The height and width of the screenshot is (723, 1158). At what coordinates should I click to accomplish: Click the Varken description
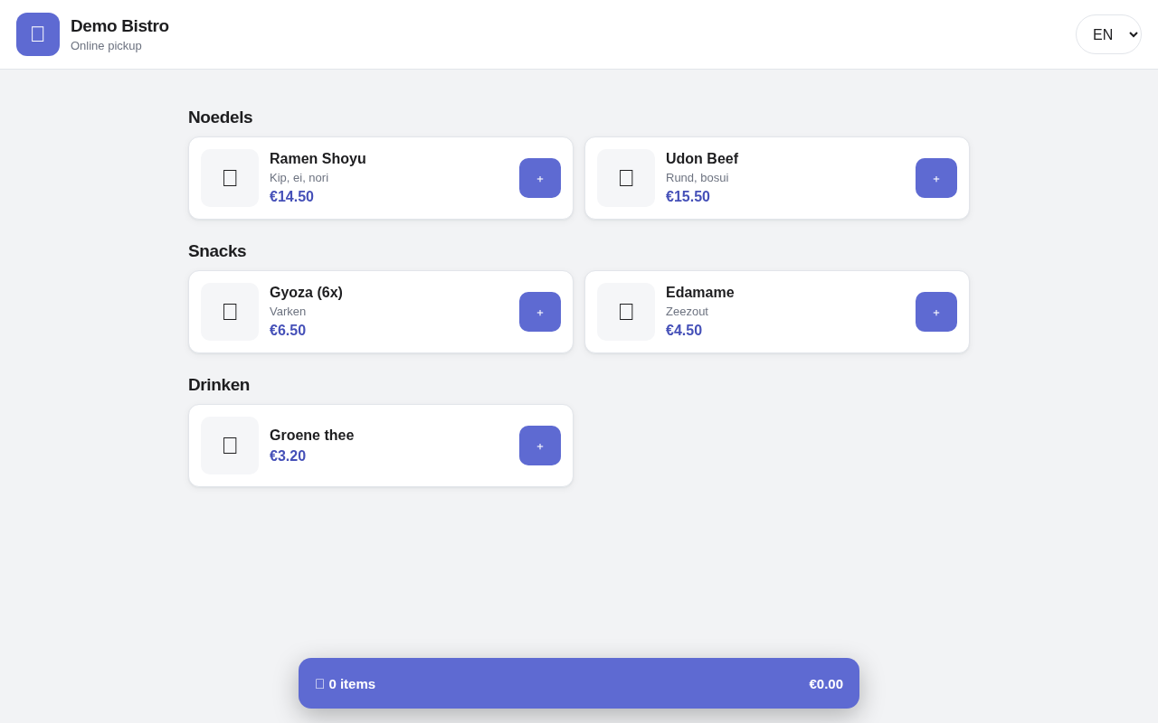pyautogui.click(x=288, y=312)
